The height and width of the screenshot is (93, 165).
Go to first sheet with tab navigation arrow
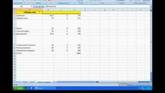pos(14,82)
